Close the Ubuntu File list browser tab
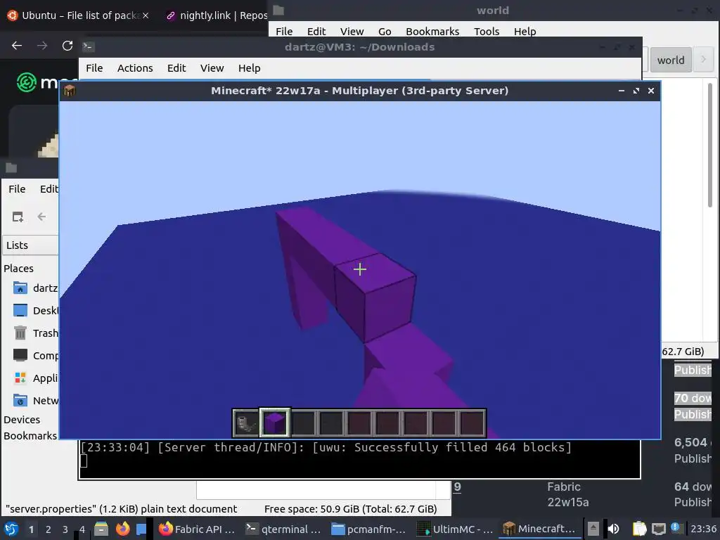Image resolution: width=720 pixels, height=540 pixels. (146, 15)
